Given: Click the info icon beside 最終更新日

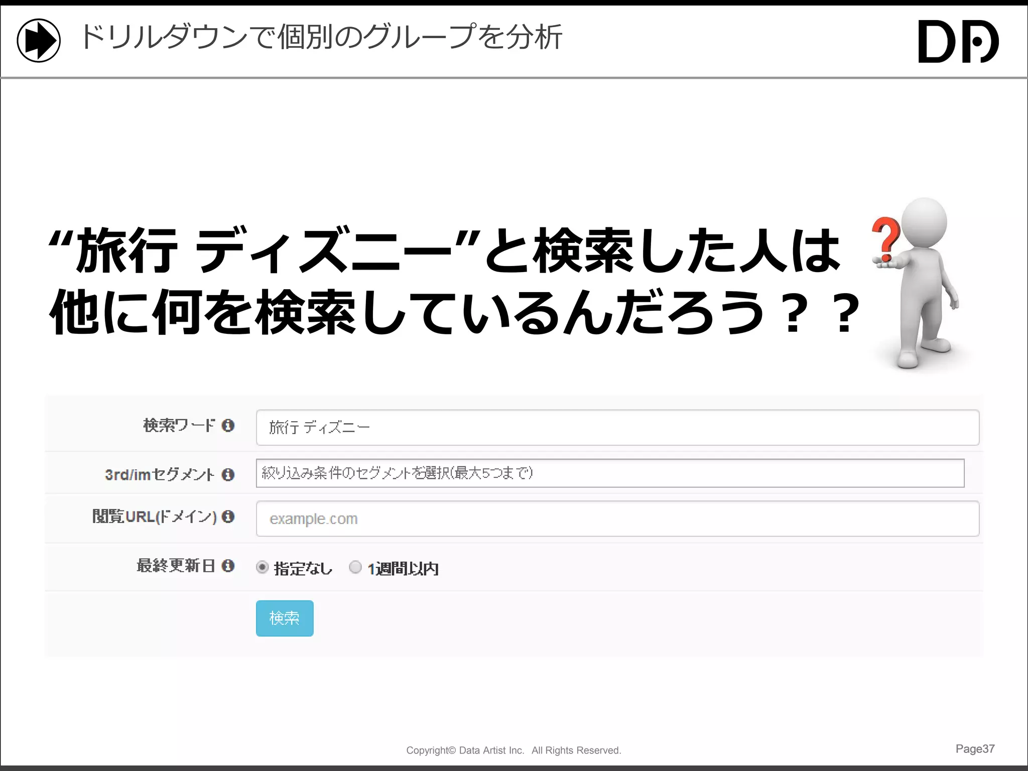Looking at the screenshot, I should pyautogui.click(x=228, y=566).
